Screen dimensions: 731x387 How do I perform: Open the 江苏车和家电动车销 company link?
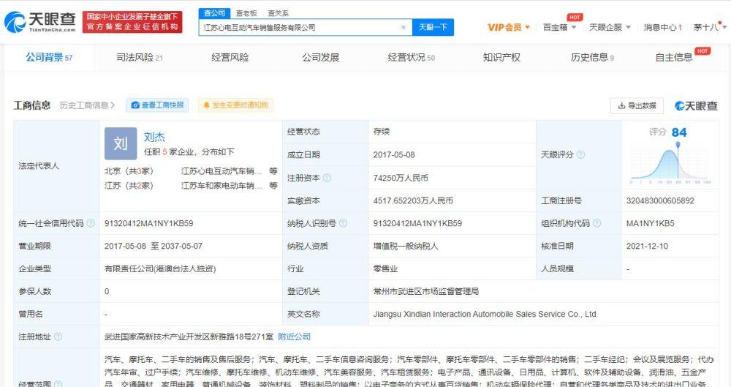click(221, 186)
